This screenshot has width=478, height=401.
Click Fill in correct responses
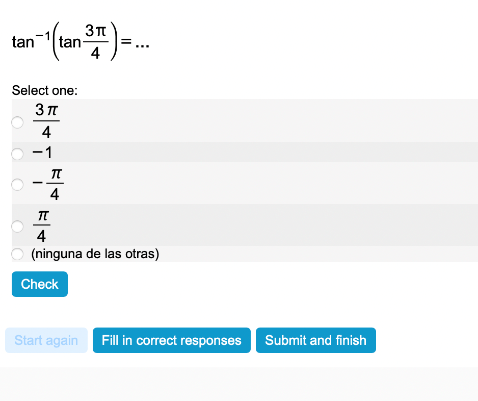coord(171,340)
